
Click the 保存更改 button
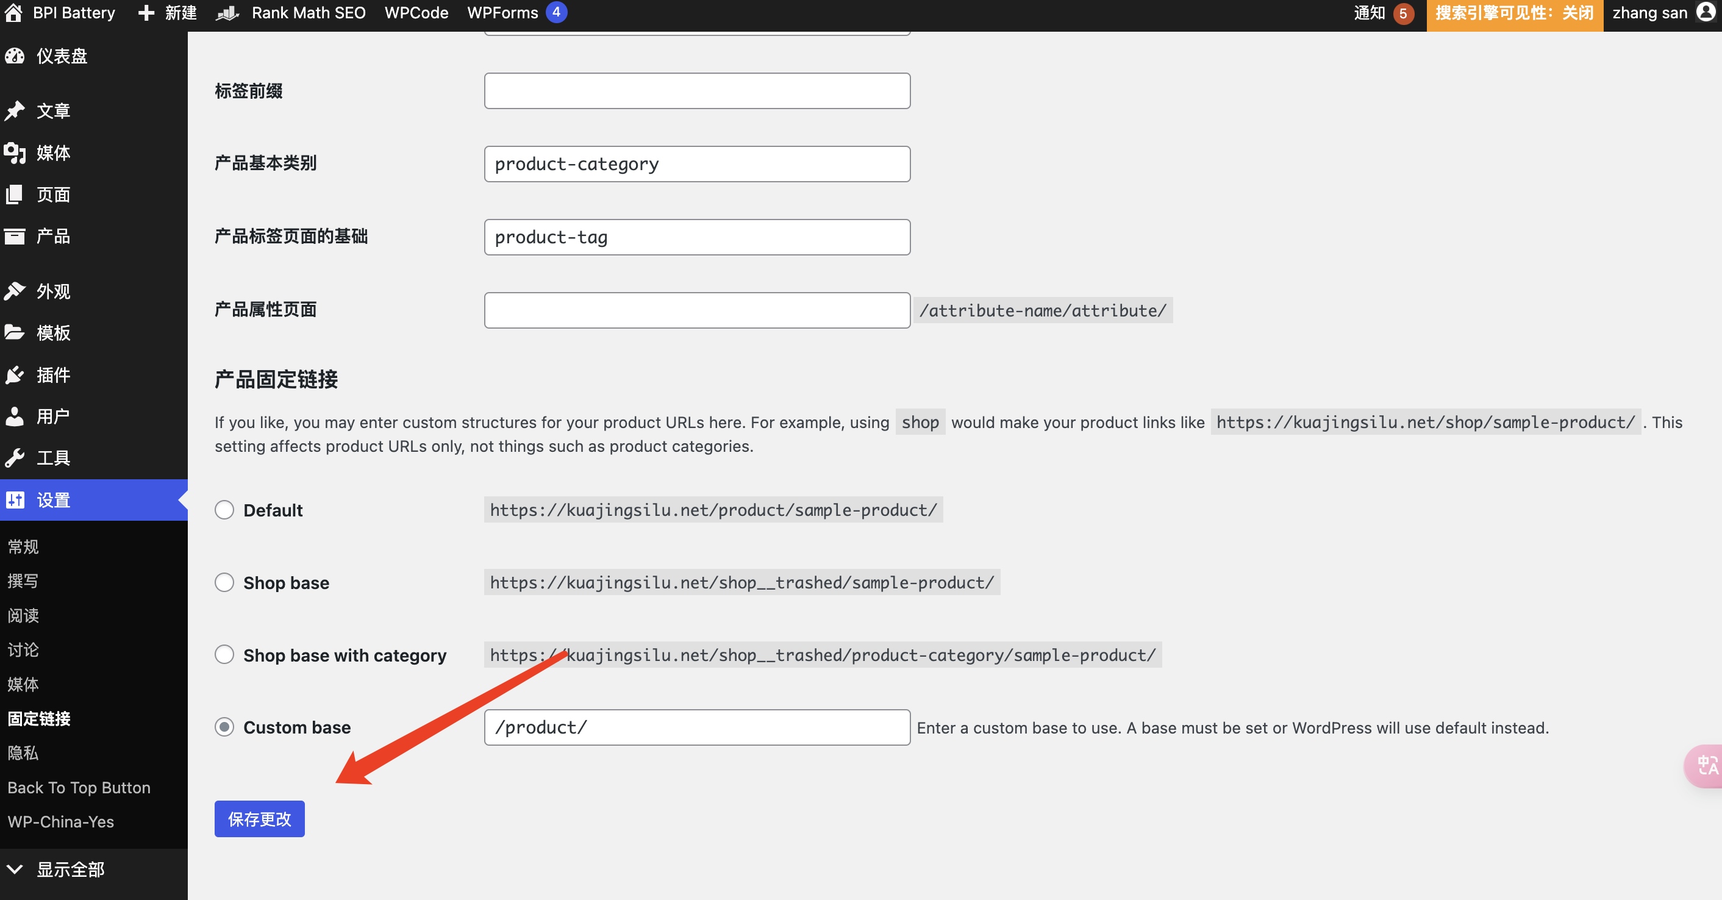(259, 818)
